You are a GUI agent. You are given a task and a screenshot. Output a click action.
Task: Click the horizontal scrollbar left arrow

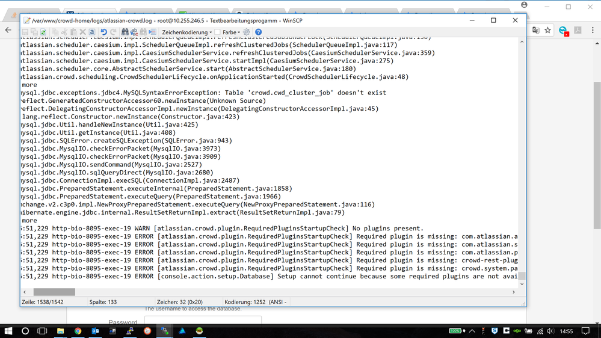pos(25,292)
